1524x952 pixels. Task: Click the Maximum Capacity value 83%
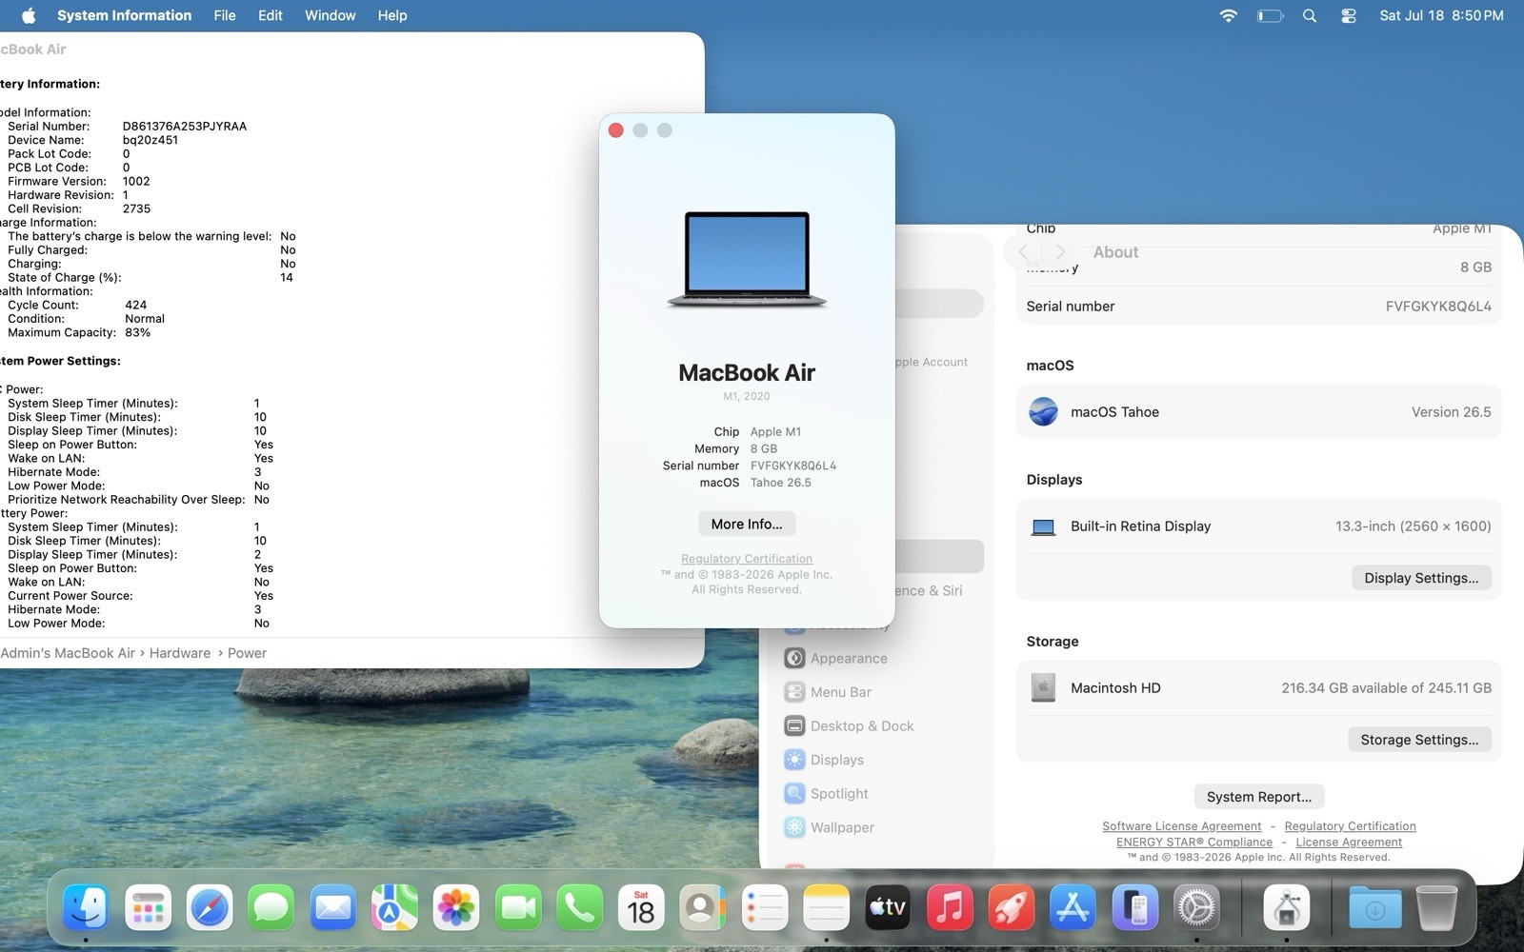(137, 332)
